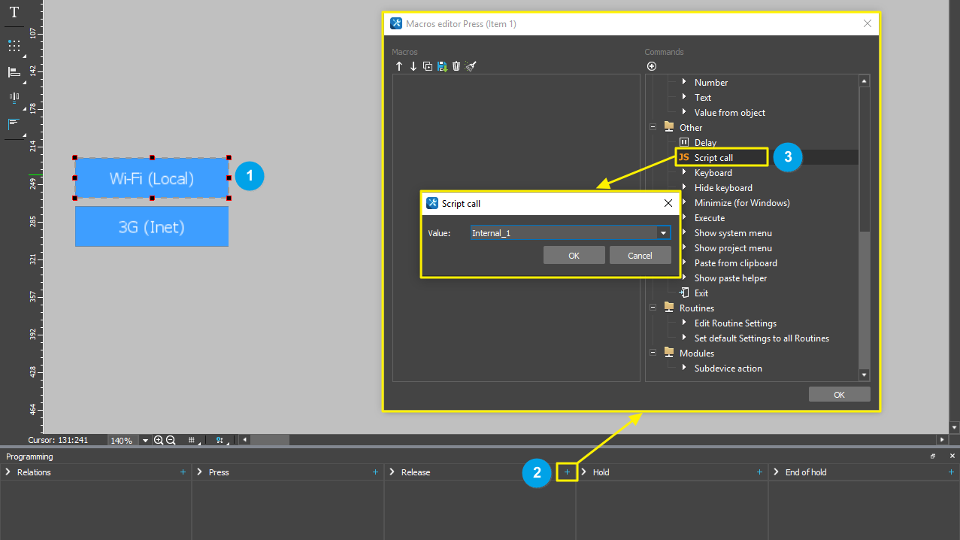Click the save macros icon
The height and width of the screenshot is (540, 960).
pyautogui.click(x=442, y=66)
